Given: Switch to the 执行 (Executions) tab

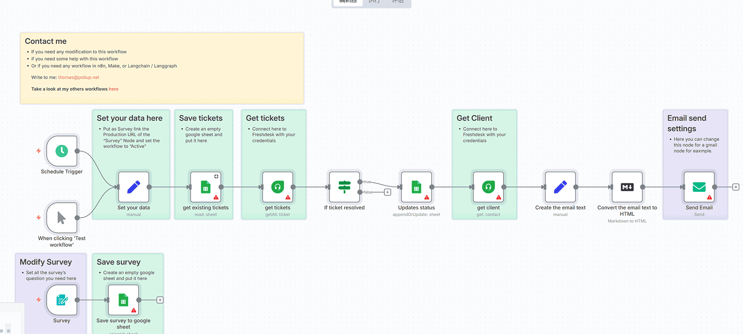Looking at the screenshot, I should coord(374,2).
